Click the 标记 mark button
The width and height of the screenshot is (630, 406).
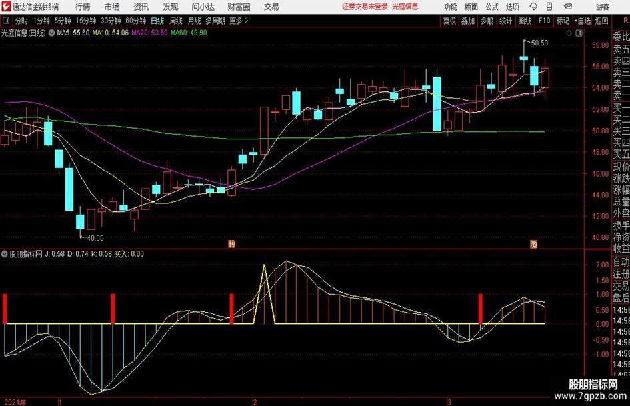coord(563,21)
